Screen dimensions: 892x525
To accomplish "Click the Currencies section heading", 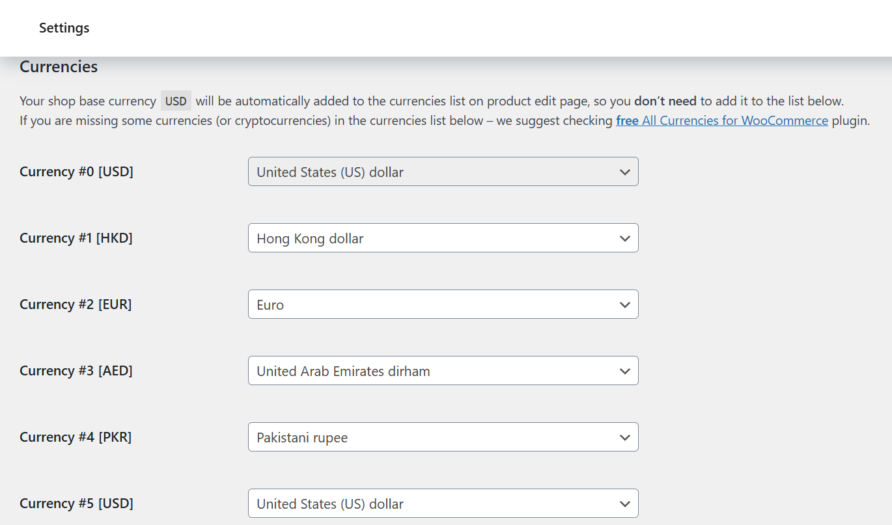I will click(x=59, y=67).
